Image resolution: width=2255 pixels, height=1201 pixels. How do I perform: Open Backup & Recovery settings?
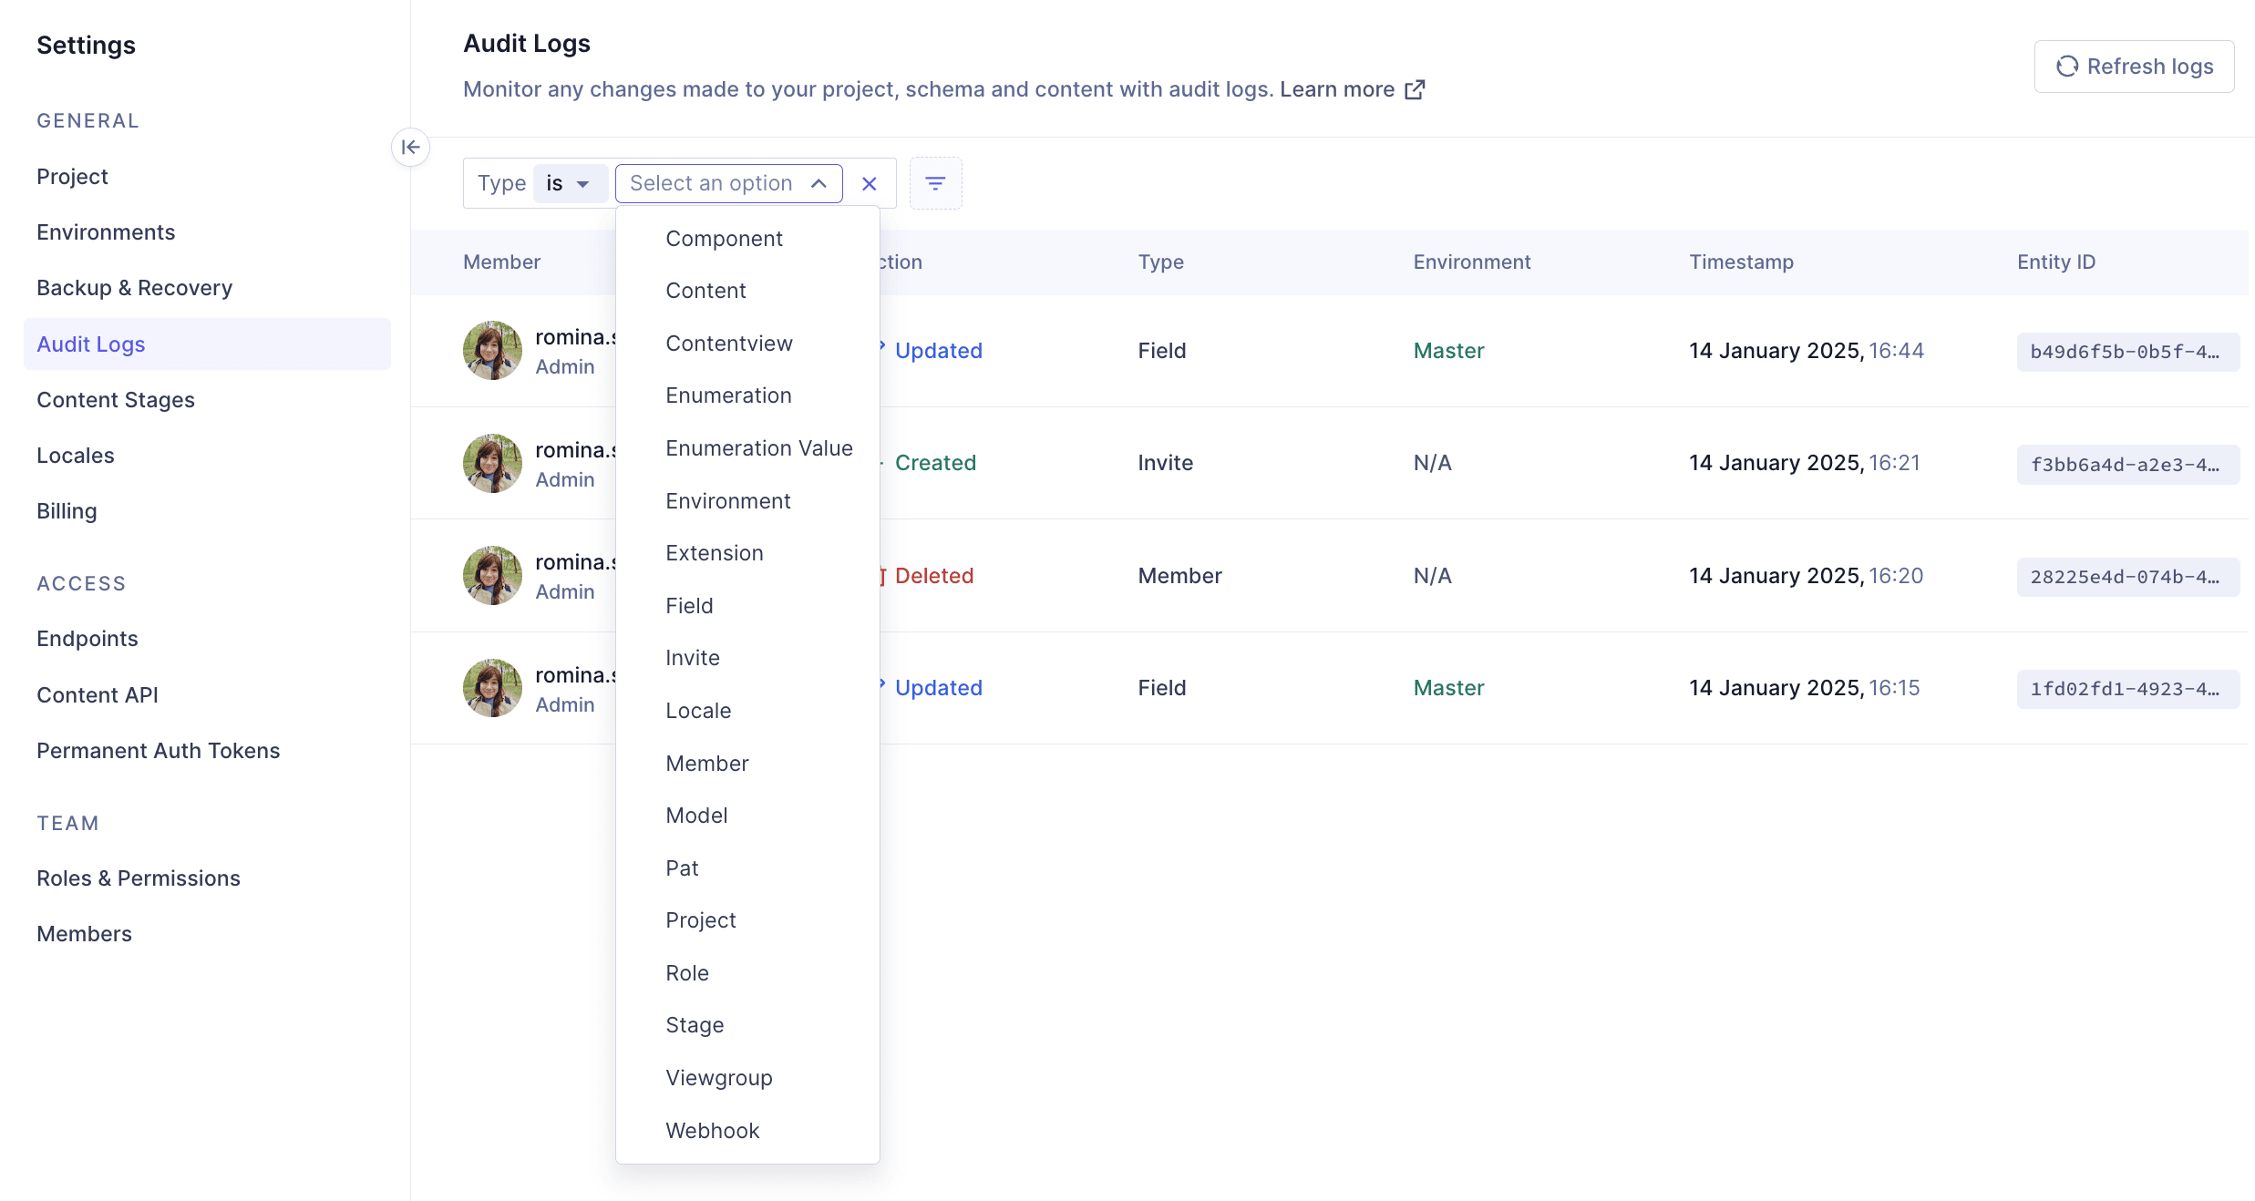tap(134, 288)
